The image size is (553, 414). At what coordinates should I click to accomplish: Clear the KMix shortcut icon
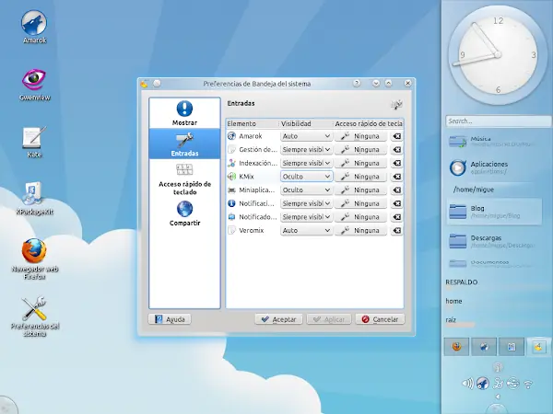click(x=396, y=177)
